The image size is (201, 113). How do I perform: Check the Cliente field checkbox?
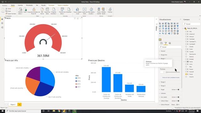click(x=186, y=47)
